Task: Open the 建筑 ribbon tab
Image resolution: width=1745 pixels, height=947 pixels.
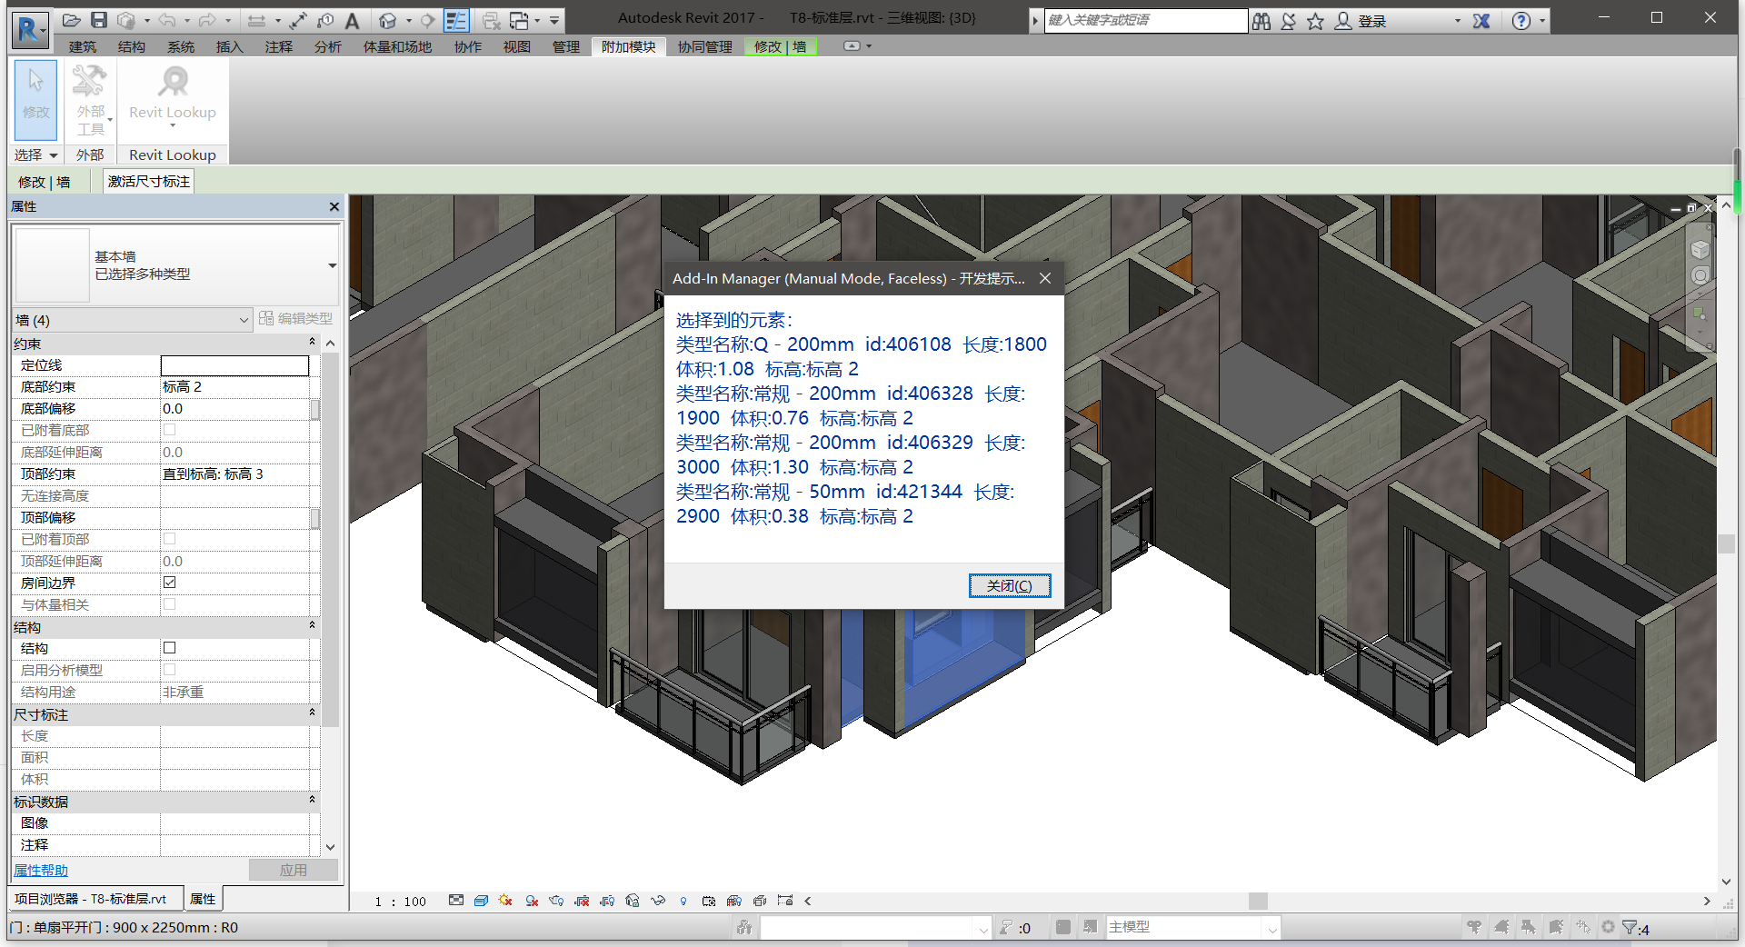Action: 83,46
